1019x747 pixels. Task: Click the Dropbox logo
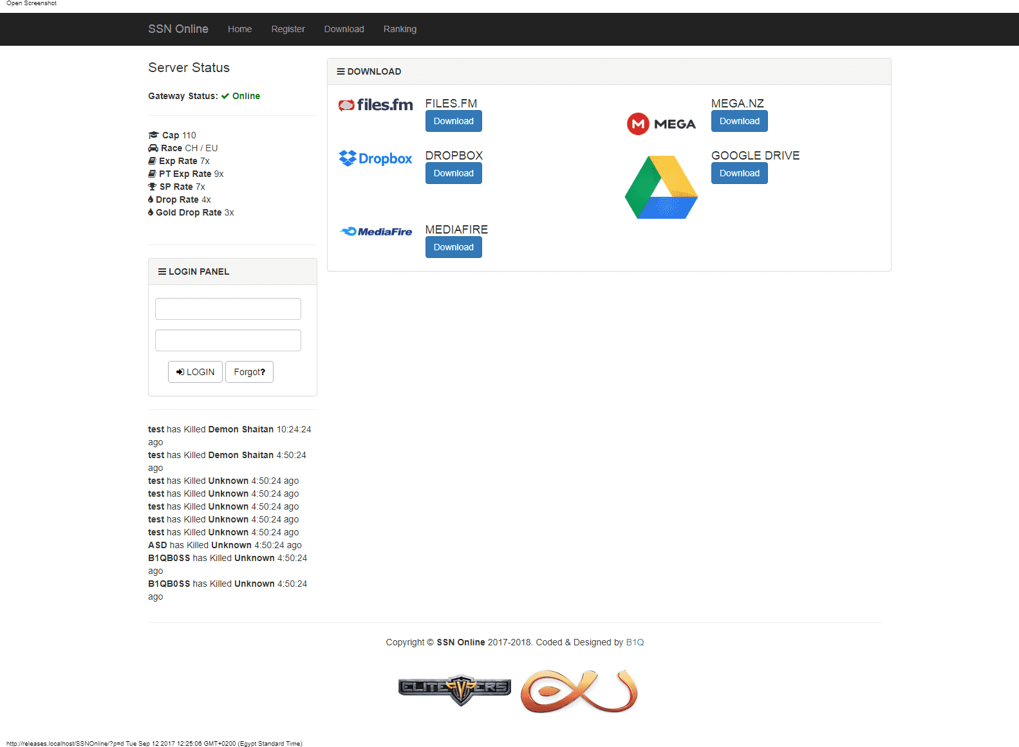tap(376, 158)
